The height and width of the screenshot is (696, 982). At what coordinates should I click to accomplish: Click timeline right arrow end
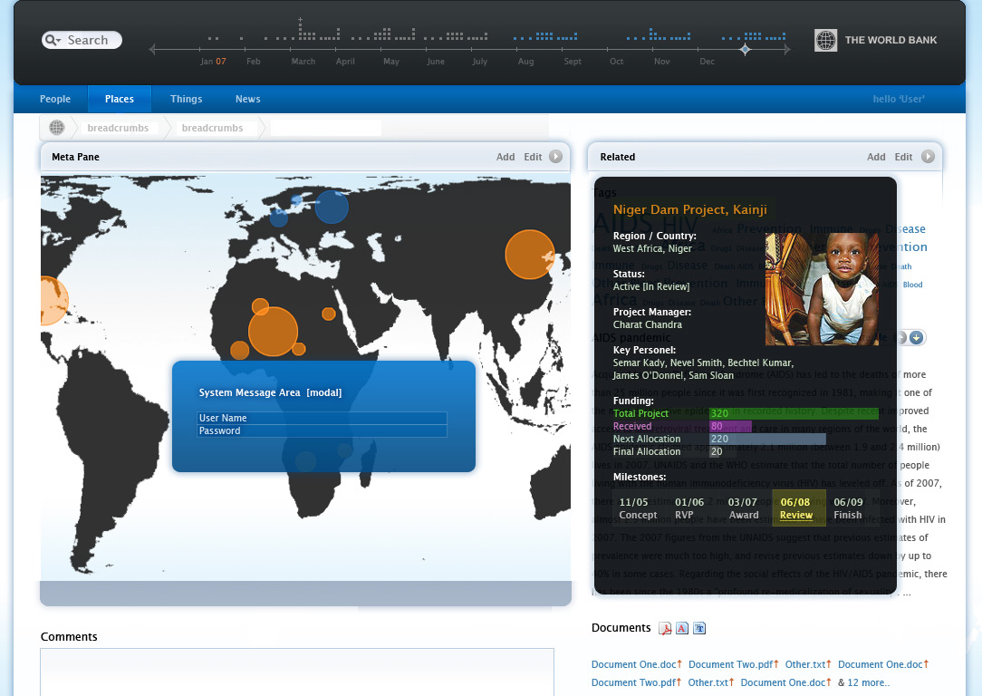click(787, 50)
